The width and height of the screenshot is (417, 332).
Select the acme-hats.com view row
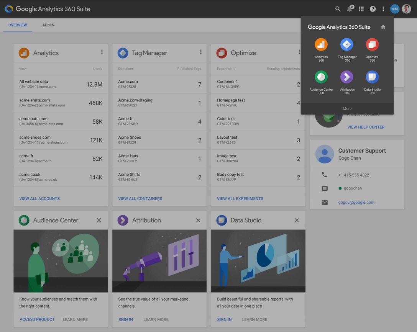point(61,121)
